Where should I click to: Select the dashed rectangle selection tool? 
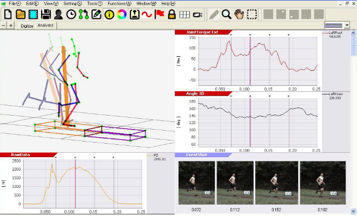click(252, 15)
